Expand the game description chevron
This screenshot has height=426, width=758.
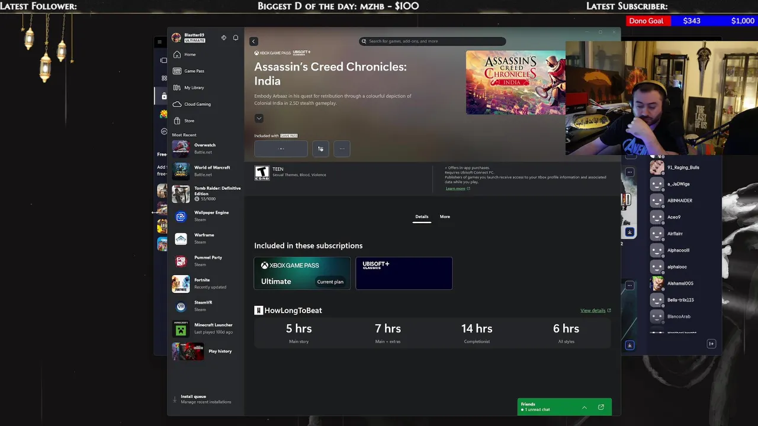(x=259, y=118)
